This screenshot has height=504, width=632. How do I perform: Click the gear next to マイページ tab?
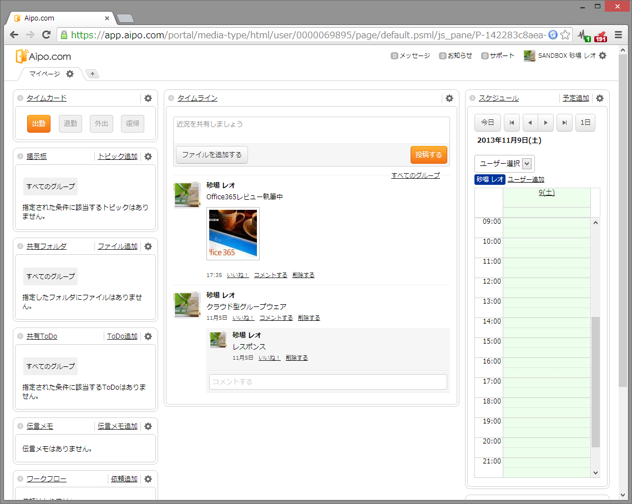coord(70,74)
